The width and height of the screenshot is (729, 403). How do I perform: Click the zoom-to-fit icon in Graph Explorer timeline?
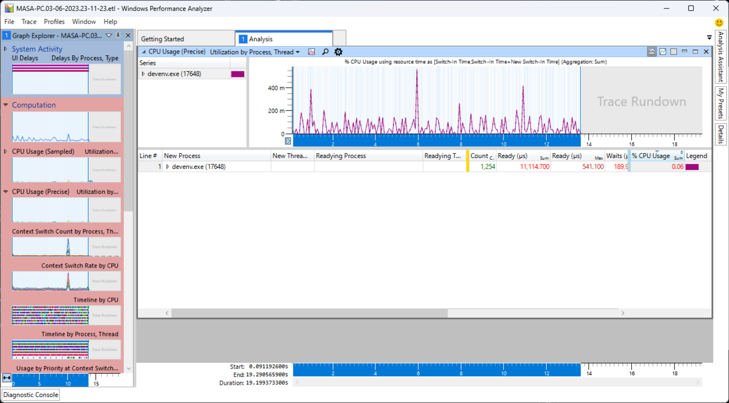(7, 377)
